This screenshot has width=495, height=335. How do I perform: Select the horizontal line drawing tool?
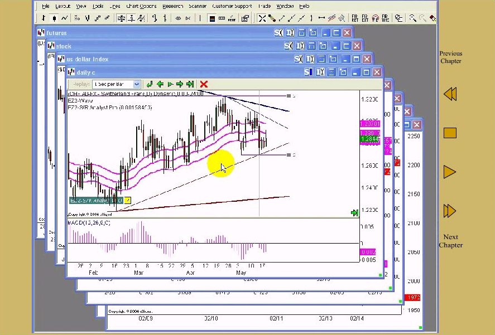[321, 18]
